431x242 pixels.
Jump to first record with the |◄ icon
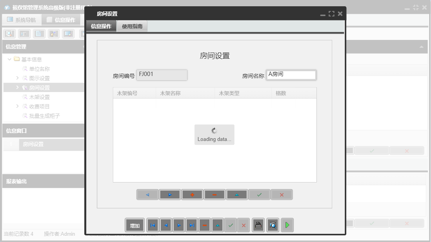click(x=153, y=225)
